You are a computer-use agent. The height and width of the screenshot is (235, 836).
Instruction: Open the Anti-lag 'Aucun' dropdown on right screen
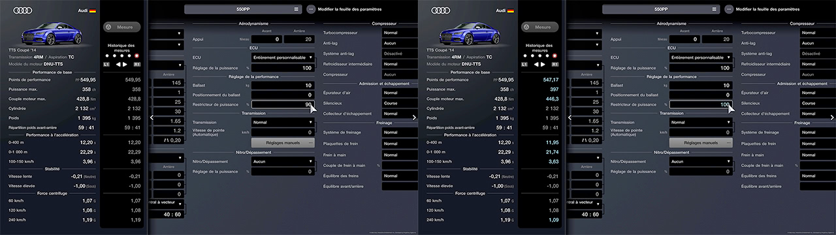click(818, 43)
